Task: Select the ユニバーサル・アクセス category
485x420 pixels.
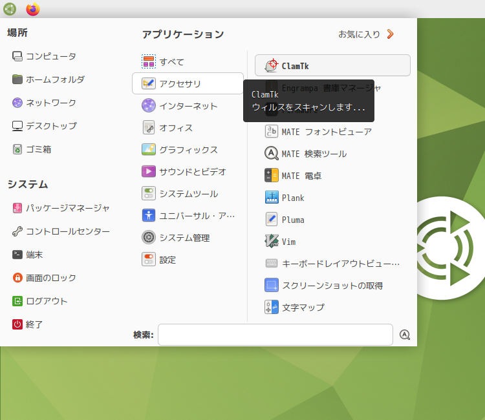Action: pos(188,215)
